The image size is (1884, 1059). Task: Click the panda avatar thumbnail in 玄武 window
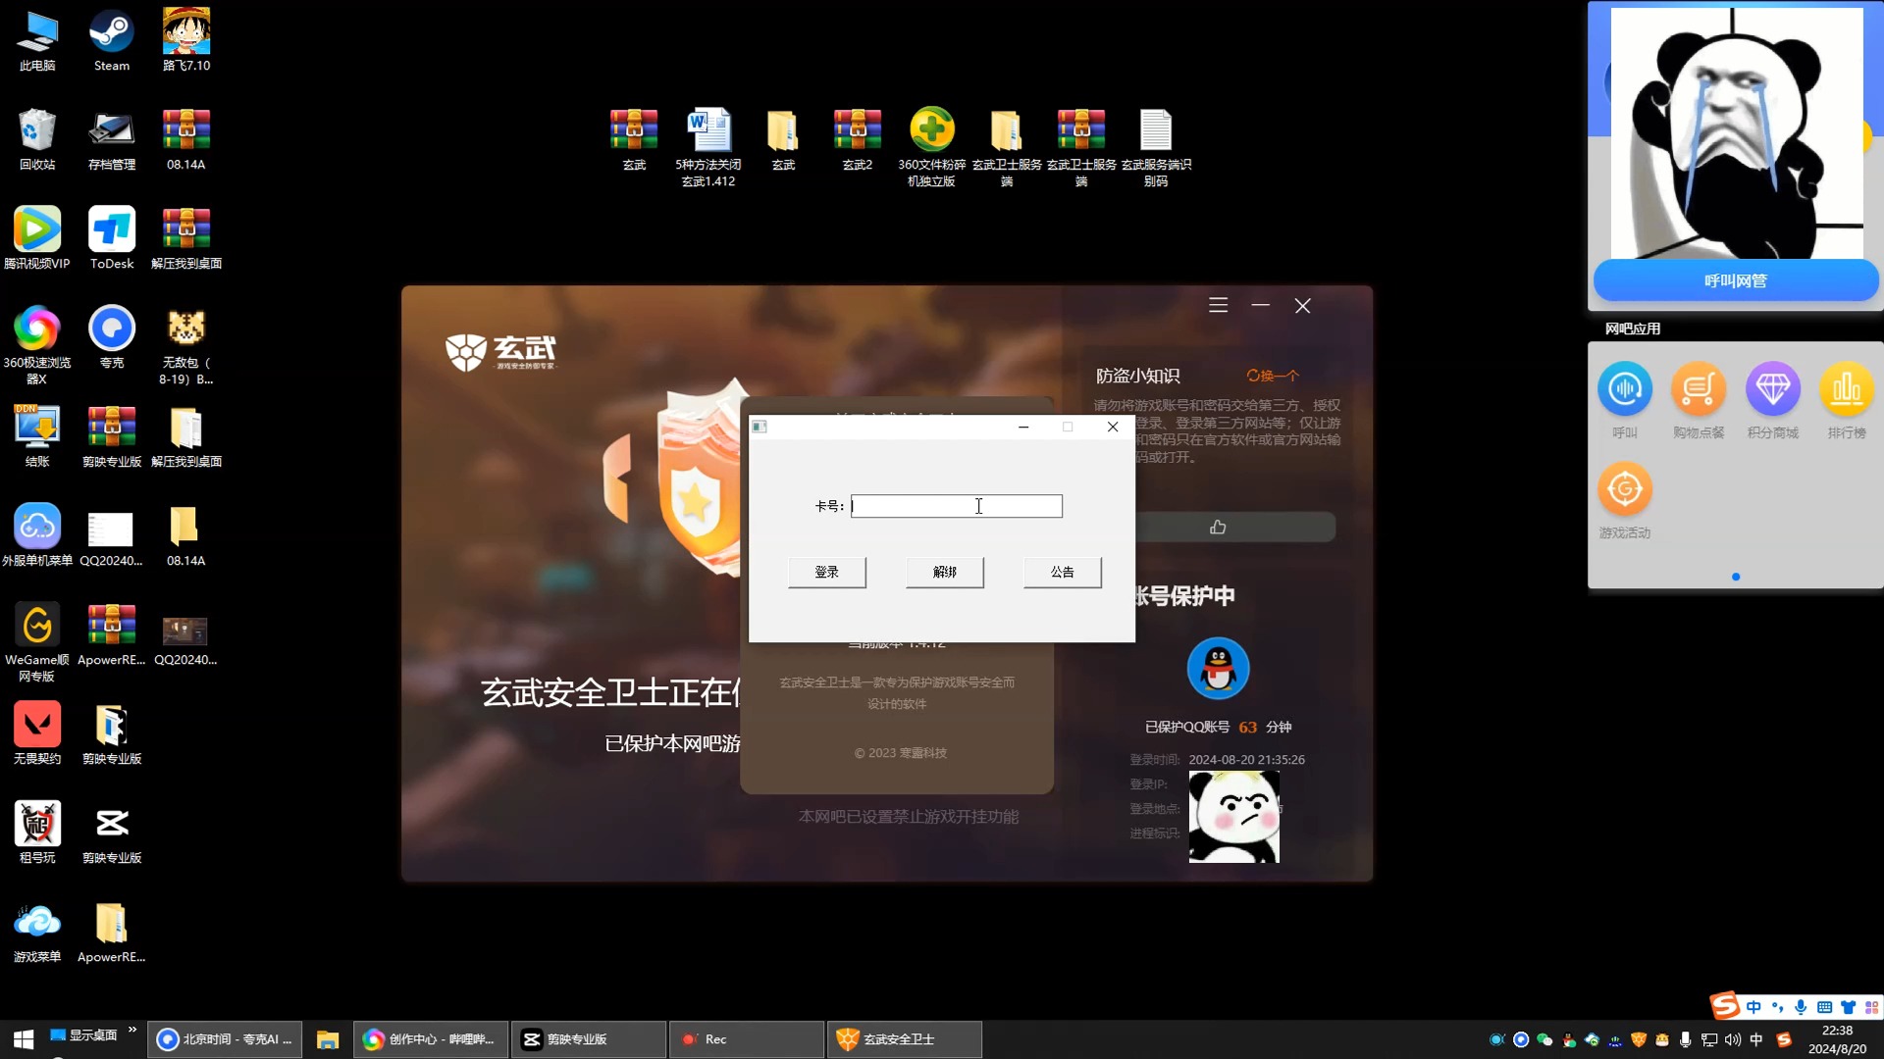click(1233, 817)
